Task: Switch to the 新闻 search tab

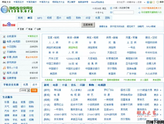Action: coord(20,18)
